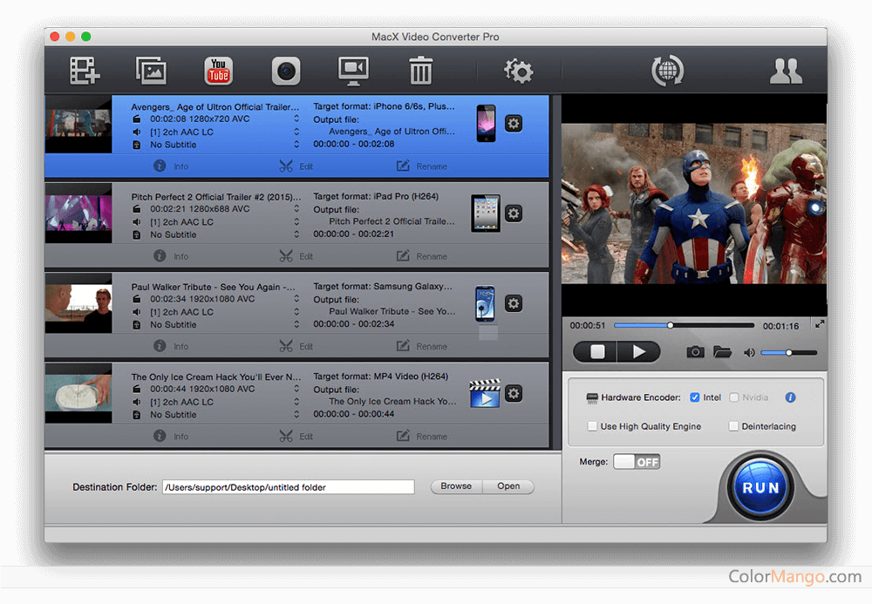Rename the Avengers output file

coord(421,166)
